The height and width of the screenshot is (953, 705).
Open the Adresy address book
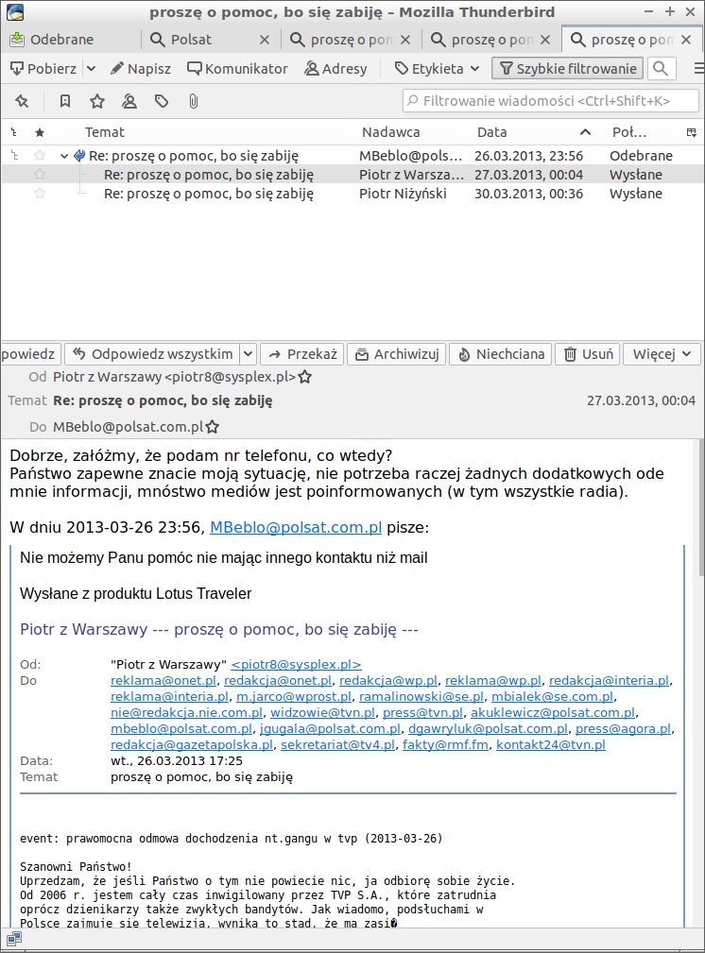[335, 69]
